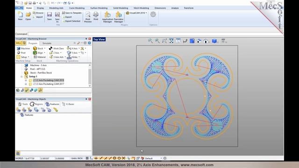
Task: Open the Mesh Modeling tab
Action: coord(141,8)
